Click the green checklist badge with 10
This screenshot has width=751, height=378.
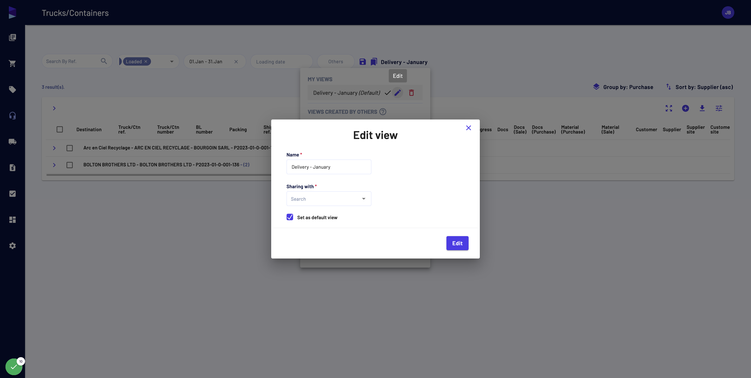tap(14, 366)
